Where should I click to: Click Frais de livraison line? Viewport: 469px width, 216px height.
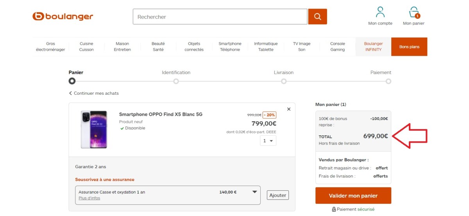353,176
